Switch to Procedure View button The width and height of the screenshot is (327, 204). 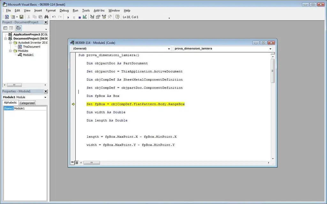(x=72, y=163)
